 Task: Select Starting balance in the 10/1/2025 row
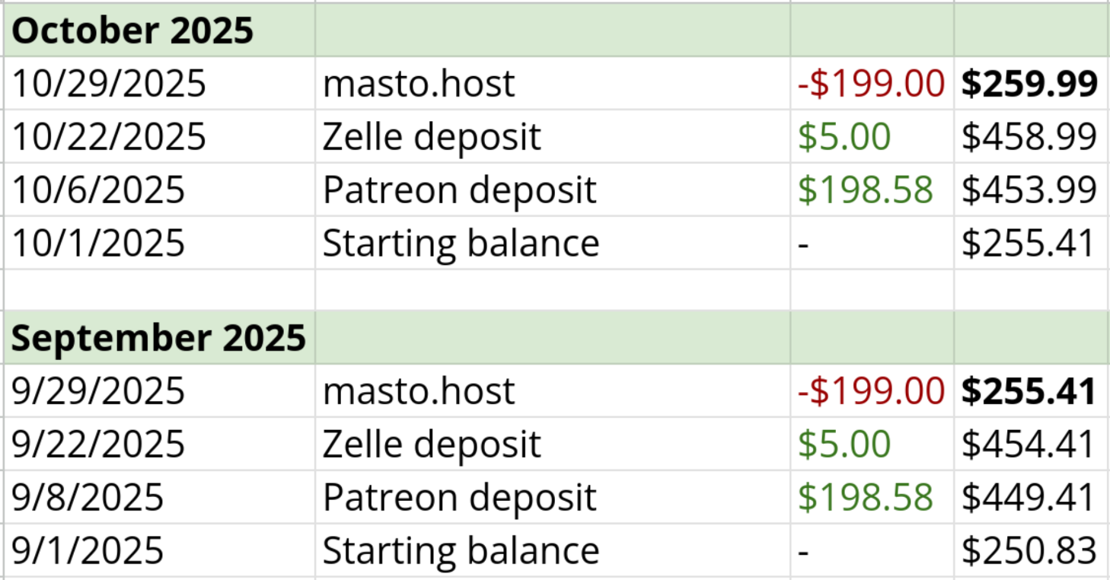click(461, 244)
